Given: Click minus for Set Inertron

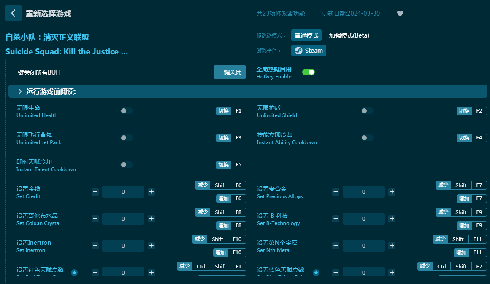Looking at the screenshot, I should 95,246.
